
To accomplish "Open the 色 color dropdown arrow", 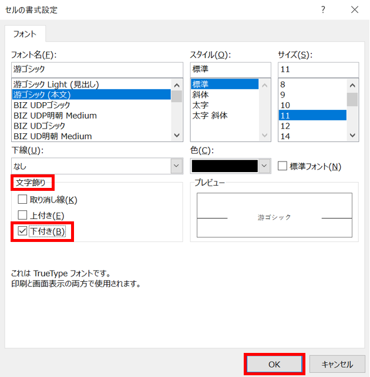I will coord(264,166).
